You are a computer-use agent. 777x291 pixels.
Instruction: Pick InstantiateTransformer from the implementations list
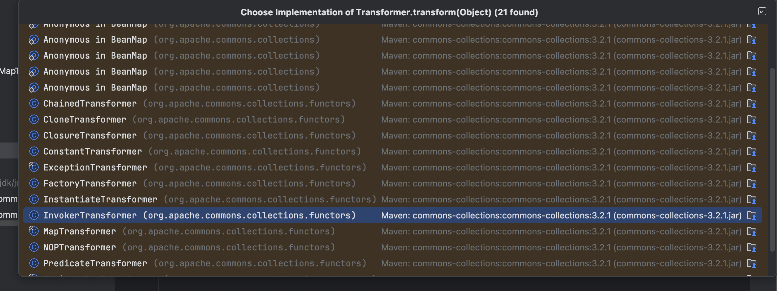coord(100,200)
